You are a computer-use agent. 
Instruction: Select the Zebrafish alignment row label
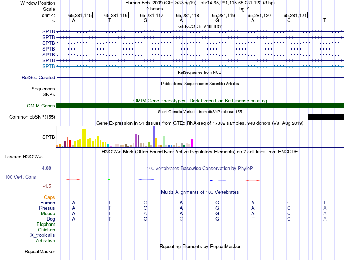(x=45, y=240)
